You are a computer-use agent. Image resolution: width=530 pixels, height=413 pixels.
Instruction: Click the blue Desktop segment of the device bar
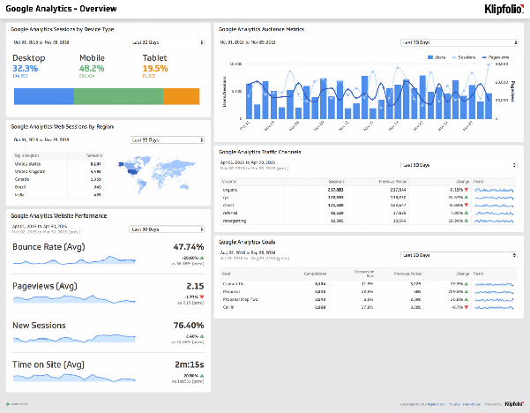44,96
